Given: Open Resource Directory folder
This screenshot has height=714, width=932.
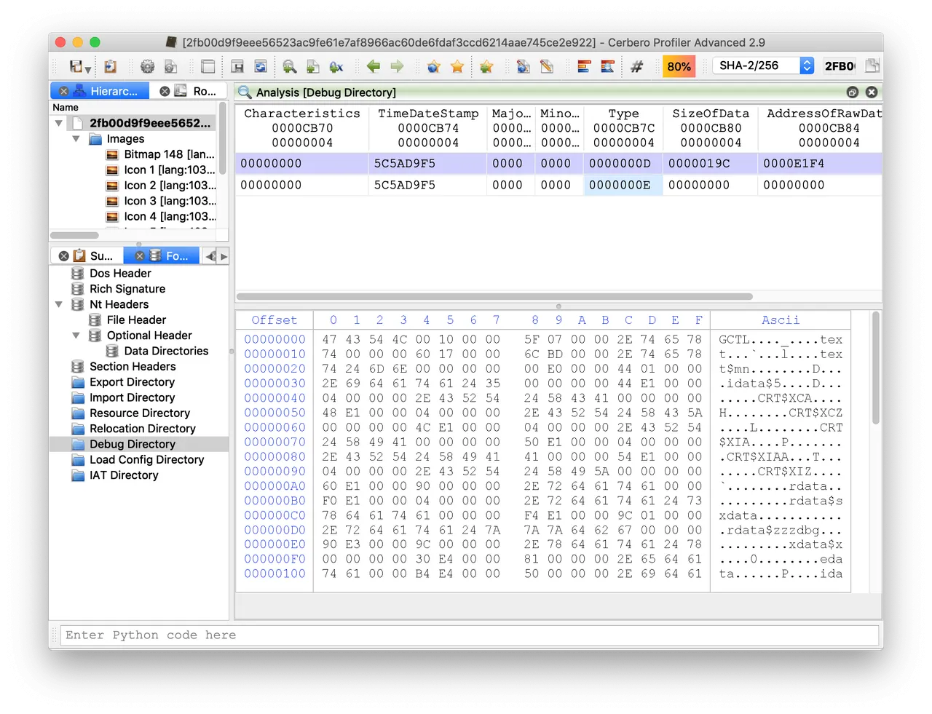Looking at the screenshot, I should tap(140, 413).
